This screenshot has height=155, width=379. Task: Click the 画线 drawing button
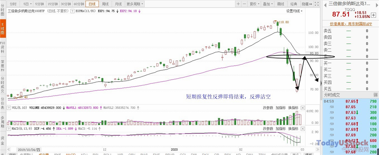pyautogui.click(x=280, y=4)
